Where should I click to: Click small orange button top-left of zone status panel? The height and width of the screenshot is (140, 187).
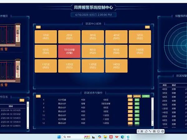point(38,27)
